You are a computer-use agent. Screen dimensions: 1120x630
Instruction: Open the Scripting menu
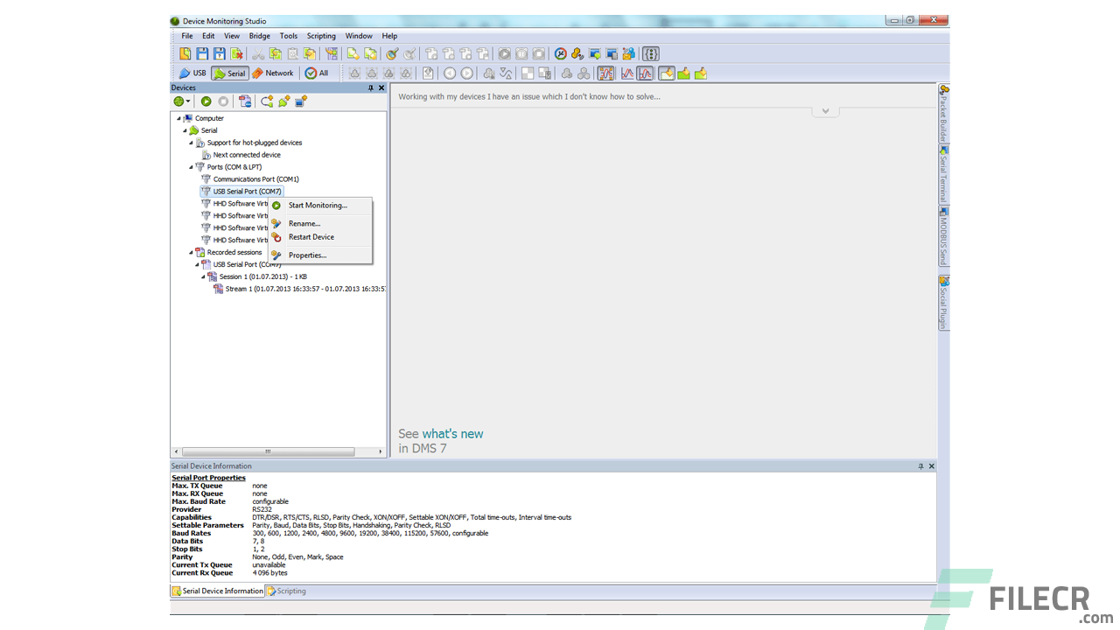pos(321,36)
